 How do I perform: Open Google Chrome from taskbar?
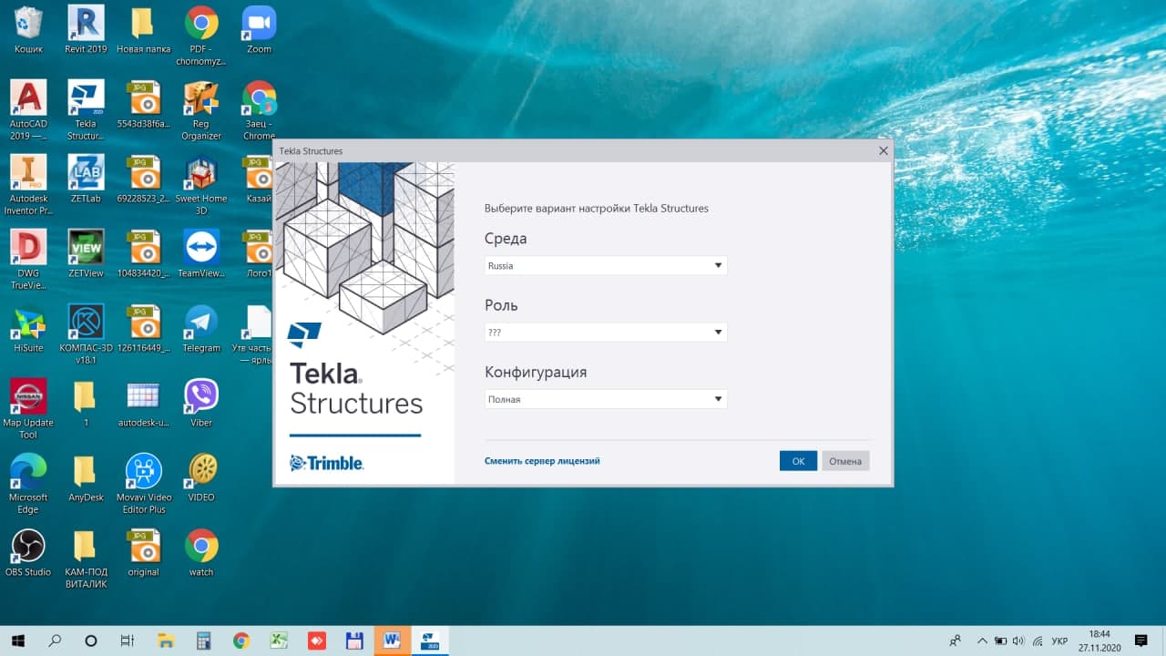click(241, 641)
